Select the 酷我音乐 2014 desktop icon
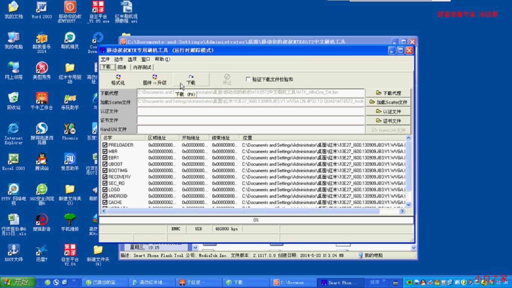 42,42
